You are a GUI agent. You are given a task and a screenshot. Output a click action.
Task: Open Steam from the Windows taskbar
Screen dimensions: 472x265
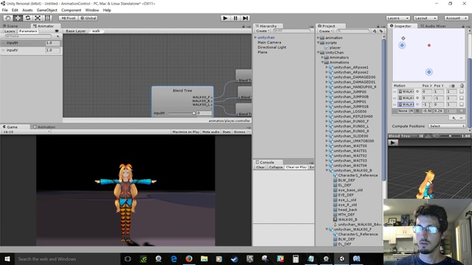(x=235, y=258)
